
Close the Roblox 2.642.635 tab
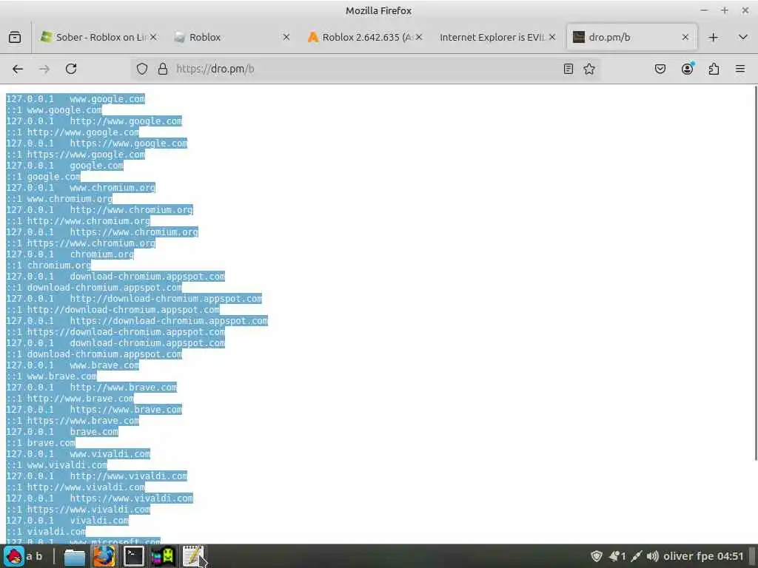[x=419, y=37]
